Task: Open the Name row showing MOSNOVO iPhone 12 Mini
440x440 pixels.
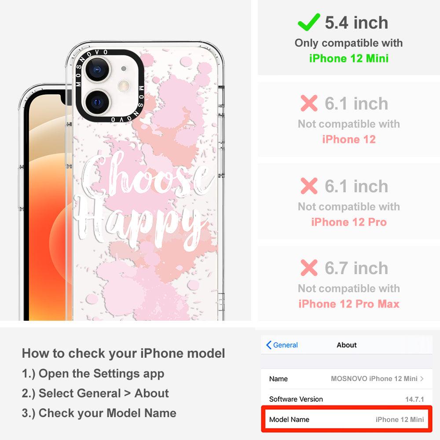Action: 347,378
